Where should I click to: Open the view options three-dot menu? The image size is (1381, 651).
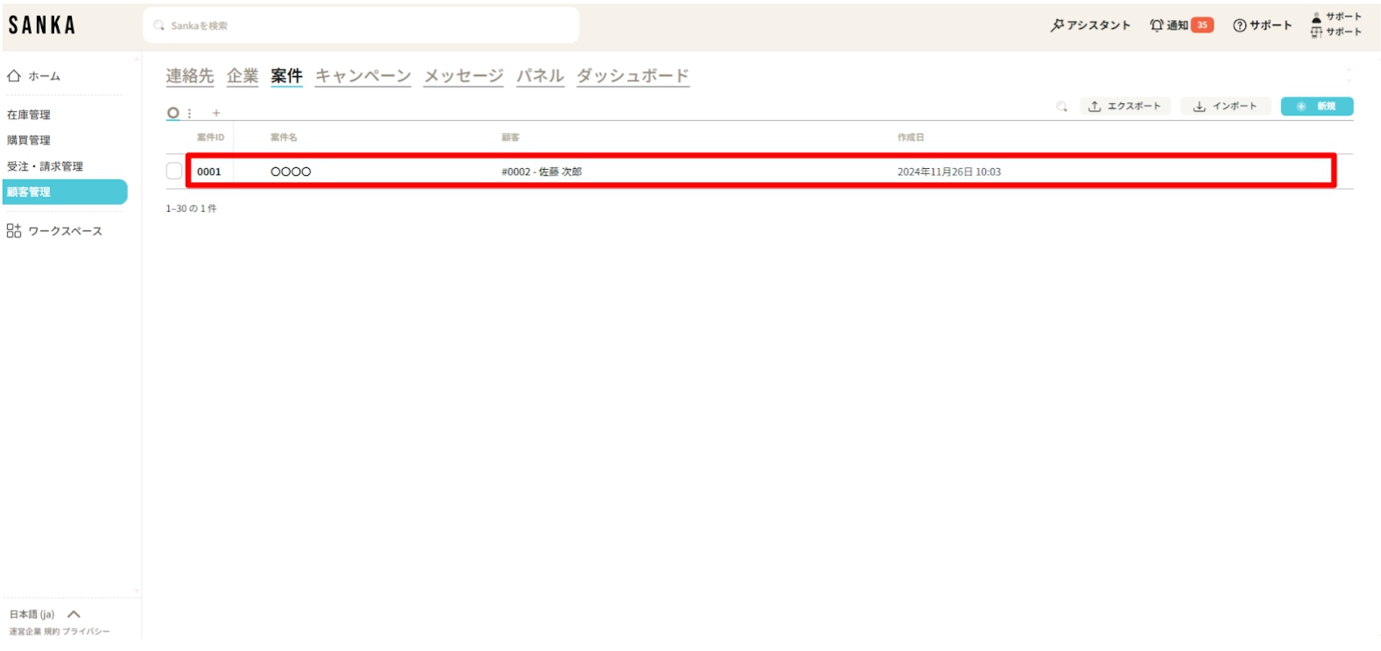(x=189, y=114)
